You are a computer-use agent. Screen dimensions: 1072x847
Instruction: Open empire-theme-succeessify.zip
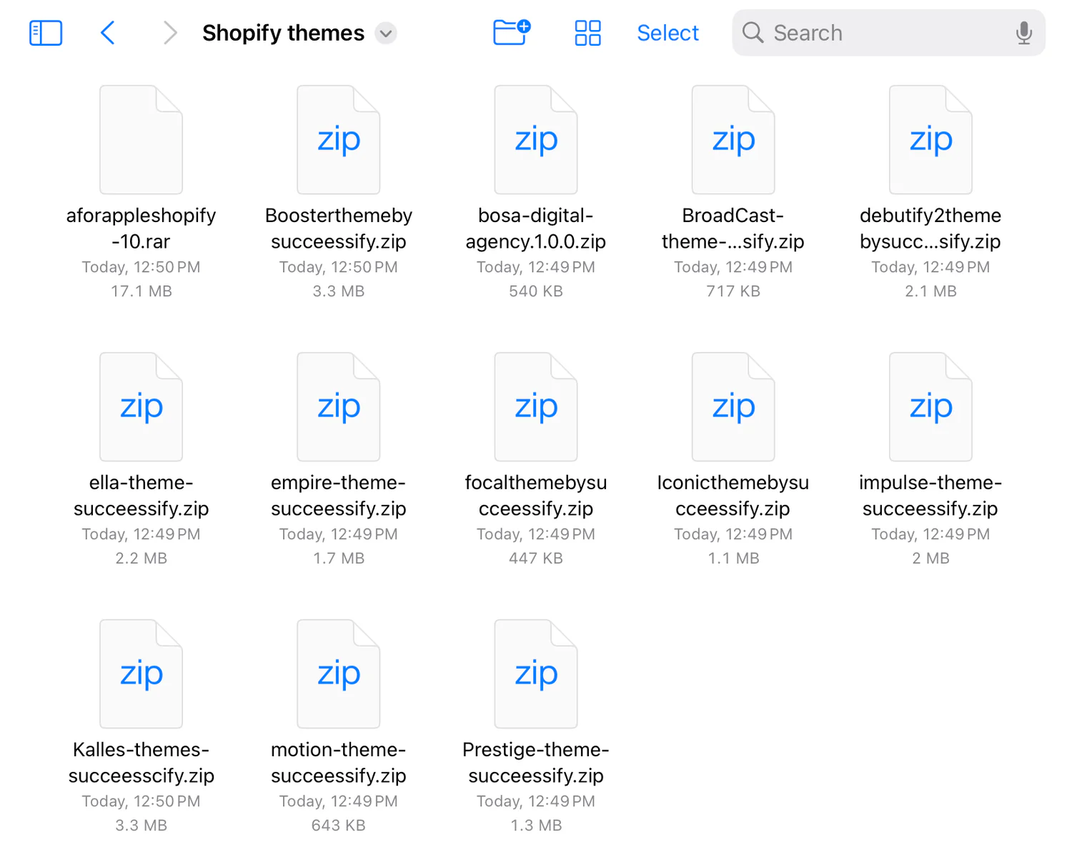tap(339, 407)
